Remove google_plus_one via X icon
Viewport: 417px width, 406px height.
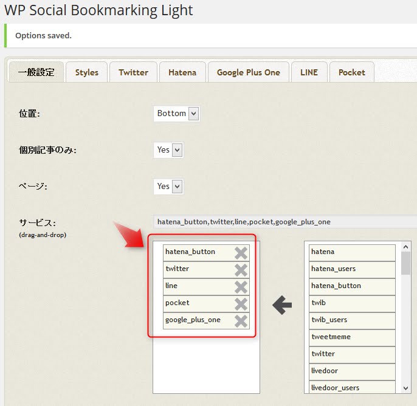(x=241, y=321)
